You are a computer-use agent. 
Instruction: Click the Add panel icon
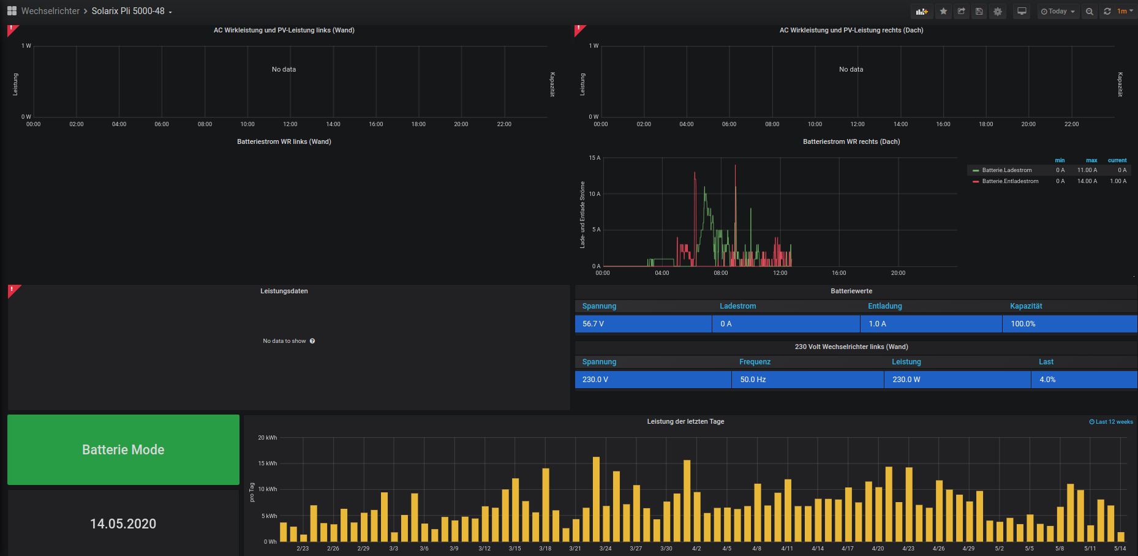tap(922, 11)
